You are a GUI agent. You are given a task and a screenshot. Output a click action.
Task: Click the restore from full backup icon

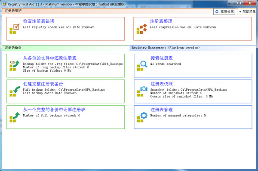pyautogui.click(x=15, y=117)
